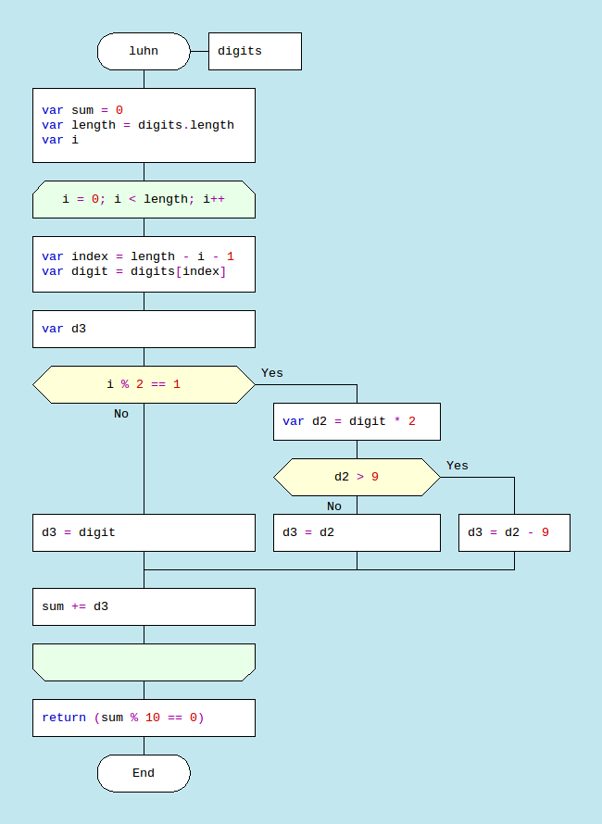Click the No label under i % 2 condition
Screen dimensions: 602x824
coord(121,414)
